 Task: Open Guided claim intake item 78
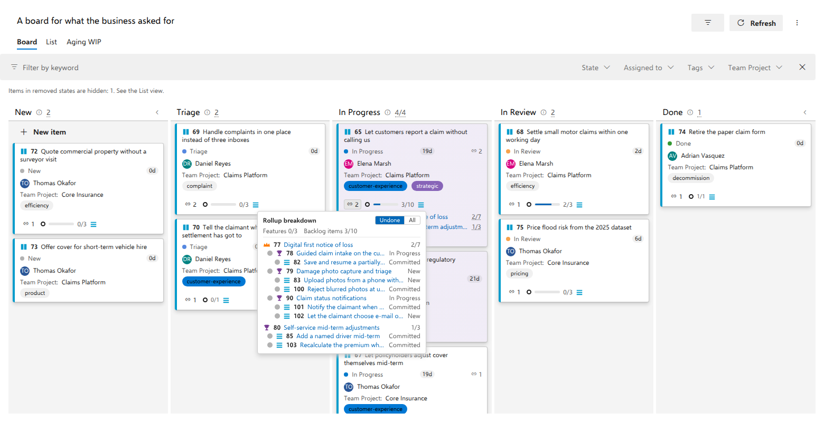pyautogui.click(x=340, y=254)
